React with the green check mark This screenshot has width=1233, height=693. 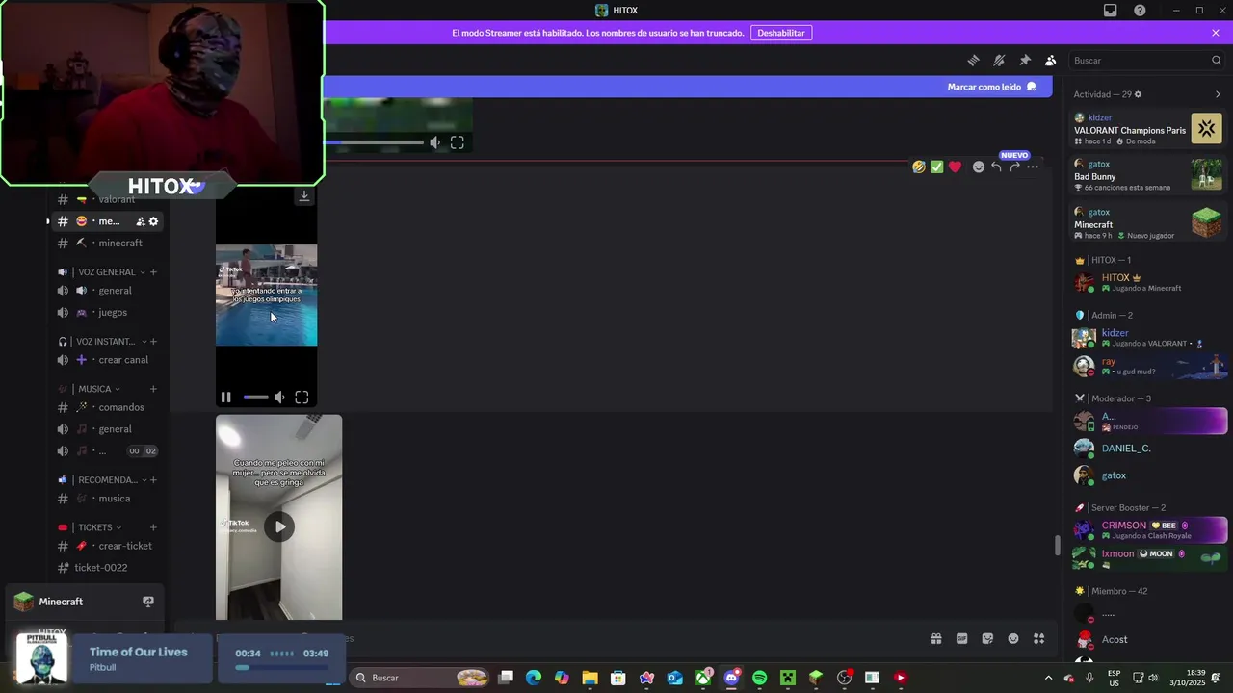(x=936, y=167)
